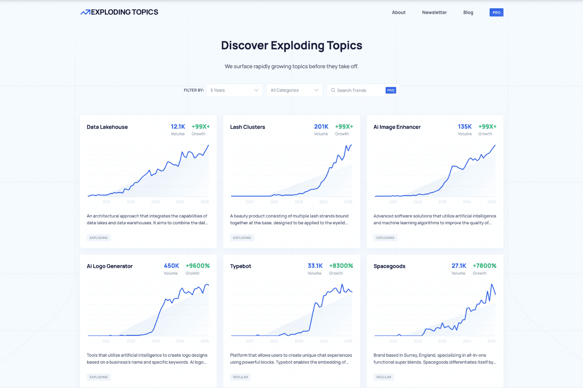583x388 pixels.
Task: Click the Data Lakehouse description text
Action: pyautogui.click(x=147, y=219)
